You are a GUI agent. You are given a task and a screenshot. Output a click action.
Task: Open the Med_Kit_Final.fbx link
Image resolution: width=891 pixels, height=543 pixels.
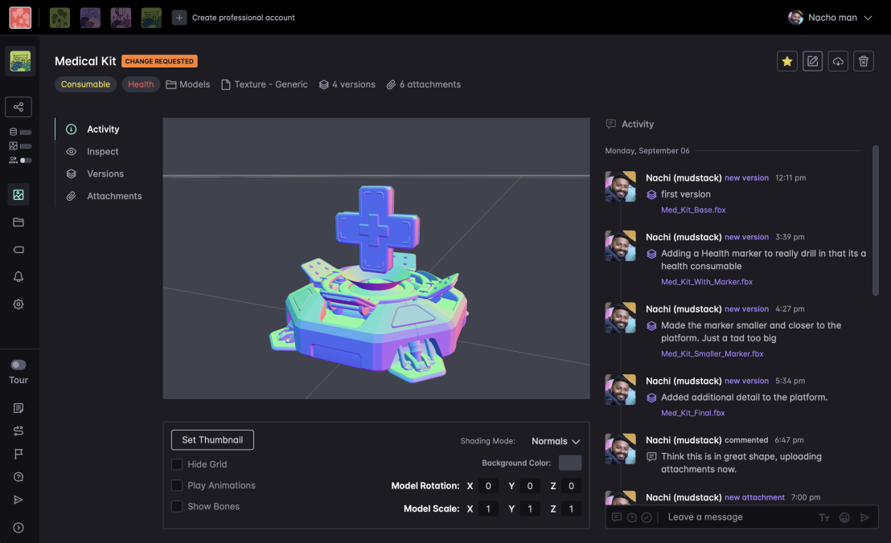pos(692,413)
